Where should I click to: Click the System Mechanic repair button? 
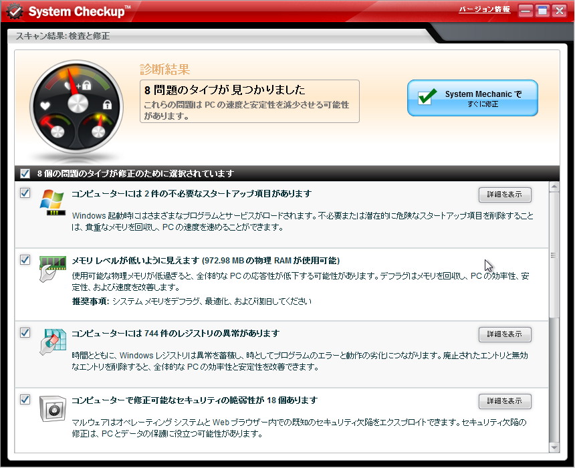pos(473,98)
